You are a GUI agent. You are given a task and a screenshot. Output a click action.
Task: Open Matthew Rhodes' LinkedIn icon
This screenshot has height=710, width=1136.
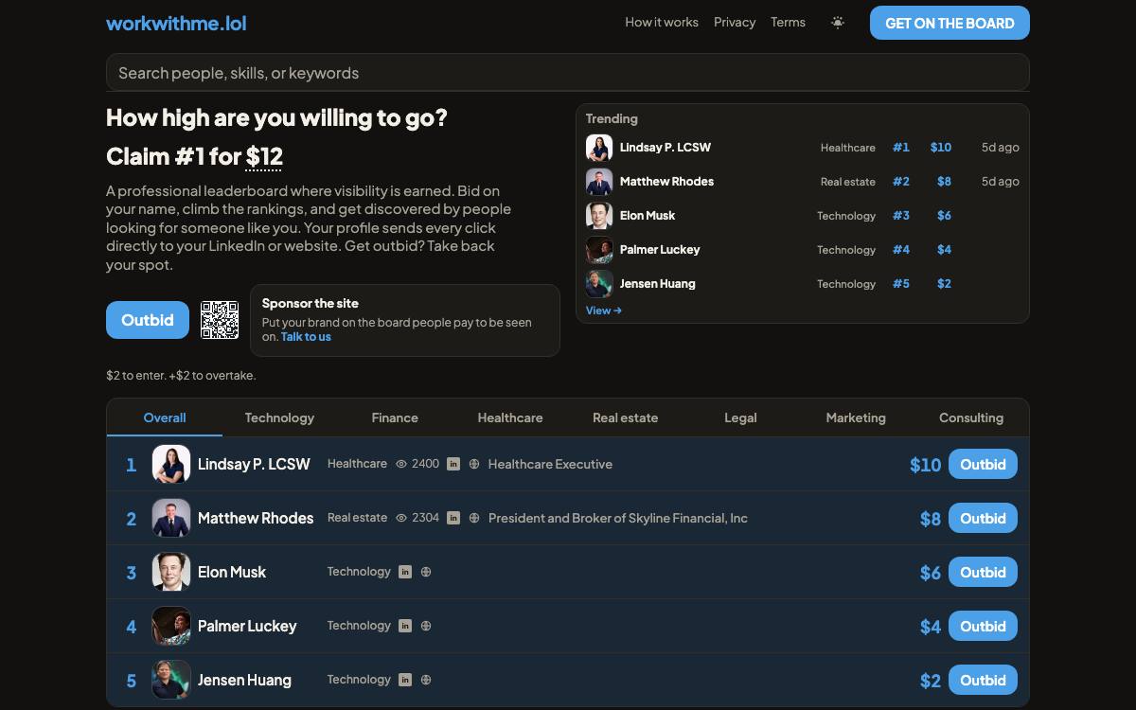453,518
